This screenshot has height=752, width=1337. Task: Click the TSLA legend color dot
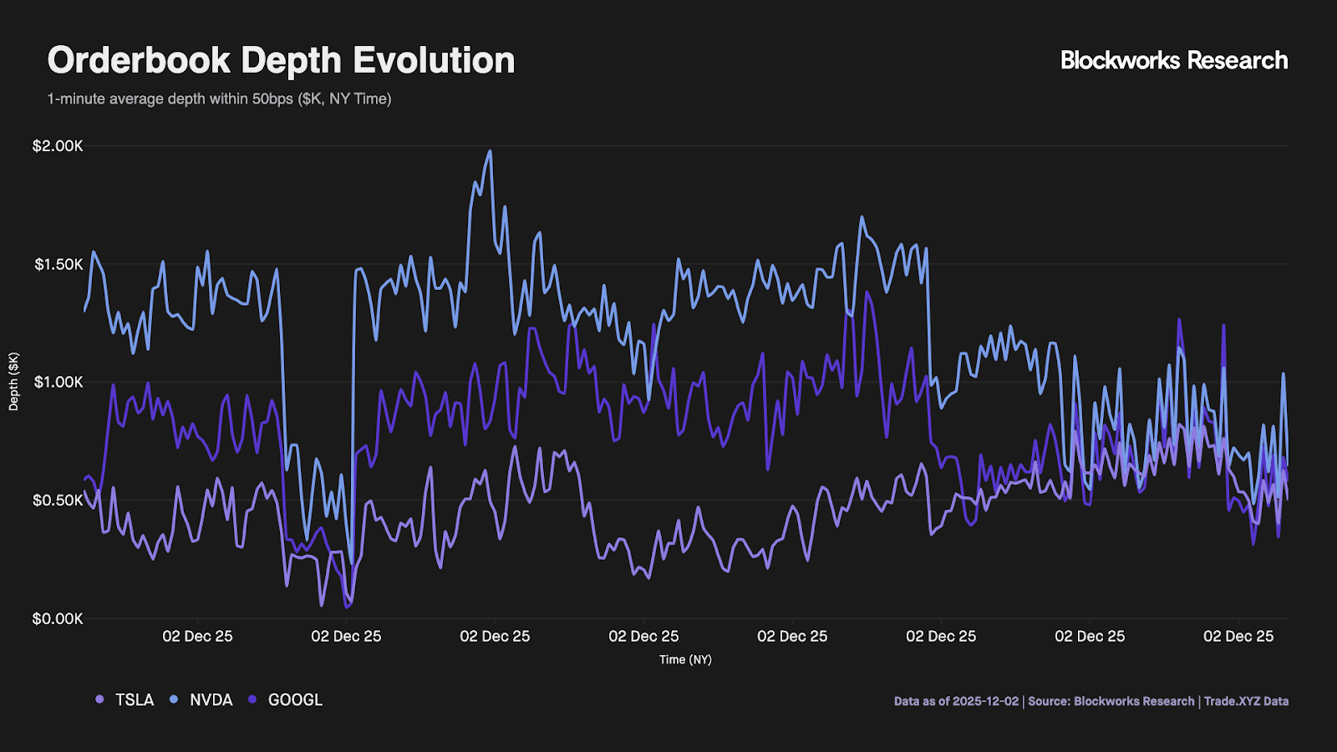point(100,699)
